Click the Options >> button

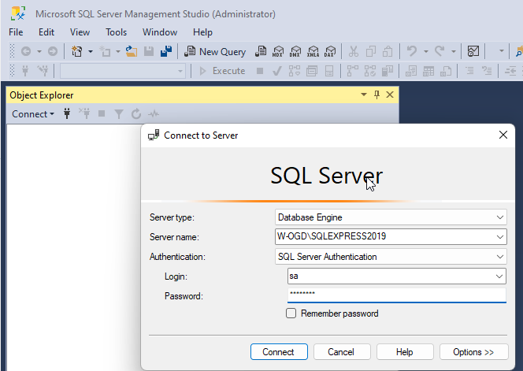(473, 352)
